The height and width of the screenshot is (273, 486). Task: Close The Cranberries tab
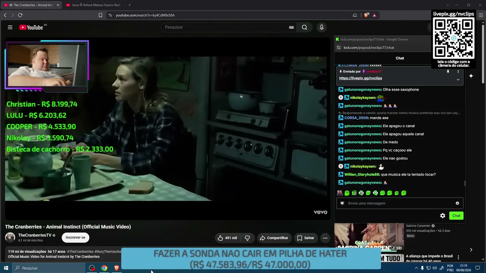tap(58, 5)
